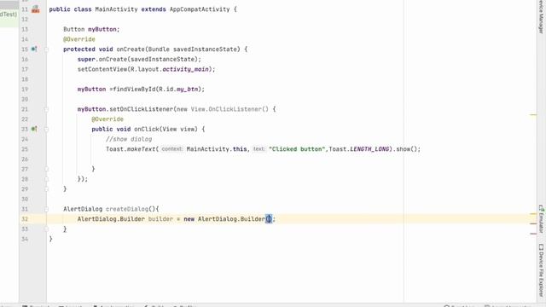Click the related XML file gutter icon on line 11
Image resolution: width=546 pixels, height=307 pixels.
click(x=36, y=9)
